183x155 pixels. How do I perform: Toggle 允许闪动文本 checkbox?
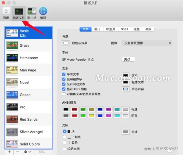point(64,84)
